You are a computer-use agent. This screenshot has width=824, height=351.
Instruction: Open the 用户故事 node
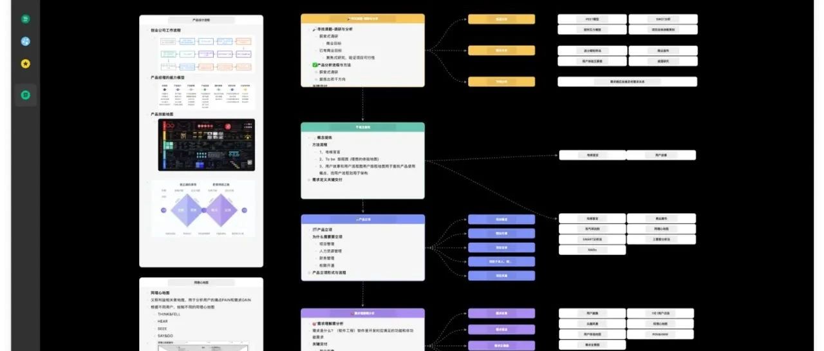point(661,155)
